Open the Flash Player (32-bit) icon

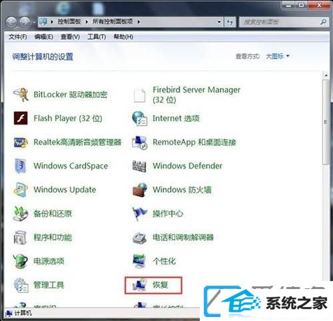tap(21, 119)
